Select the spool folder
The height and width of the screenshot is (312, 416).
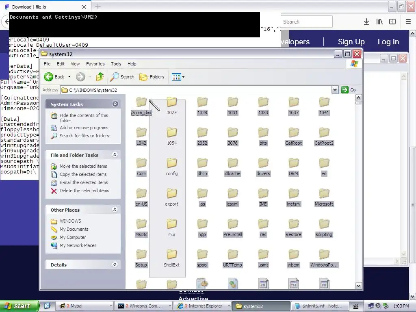coord(202,258)
